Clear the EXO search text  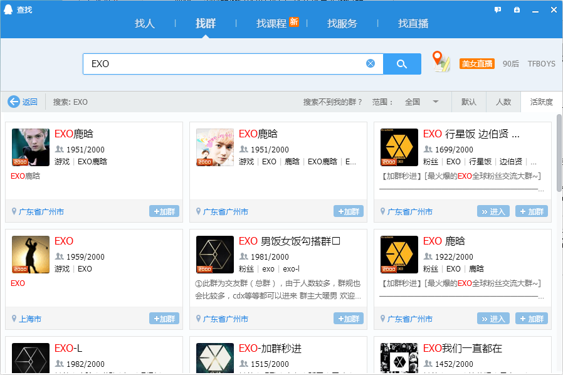click(371, 64)
